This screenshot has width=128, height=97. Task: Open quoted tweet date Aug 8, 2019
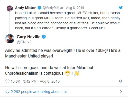point(75,8)
